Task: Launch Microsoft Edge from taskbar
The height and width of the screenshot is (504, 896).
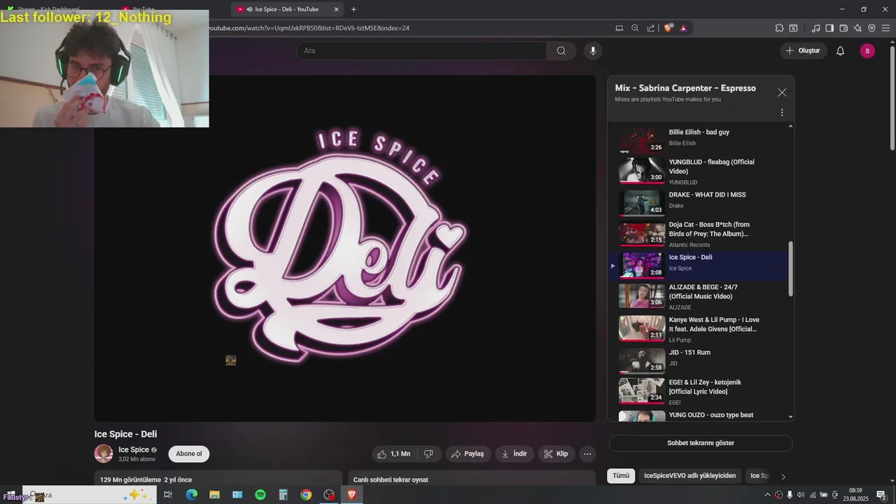Action: [191, 495]
